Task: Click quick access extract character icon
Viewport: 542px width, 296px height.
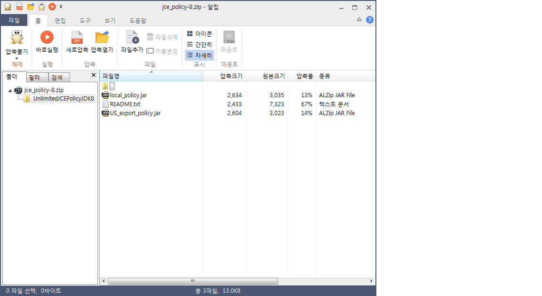Action: (41, 7)
